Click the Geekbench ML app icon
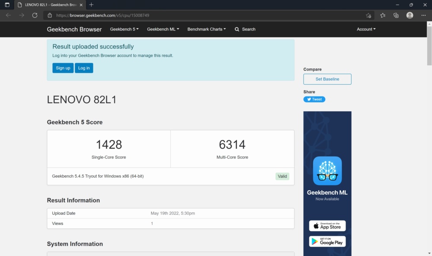Viewport: 432px width, 256px height. pos(327,171)
